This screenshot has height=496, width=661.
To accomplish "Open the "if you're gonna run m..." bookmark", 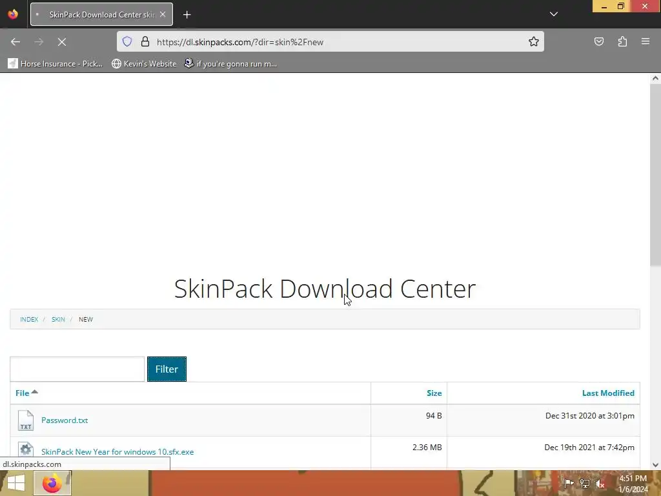I will pyautogui.click(x=230, y=64).
